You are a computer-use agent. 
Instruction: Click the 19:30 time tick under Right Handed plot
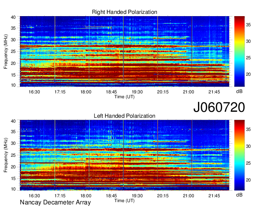[137, 92]
